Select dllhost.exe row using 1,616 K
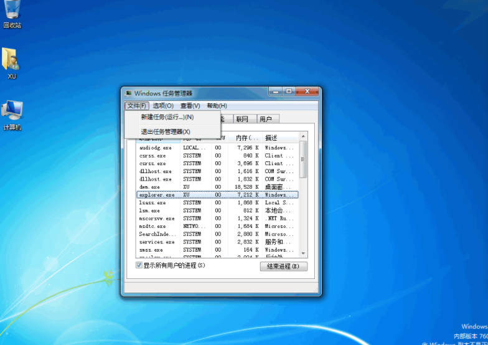 tap(218, 171)
